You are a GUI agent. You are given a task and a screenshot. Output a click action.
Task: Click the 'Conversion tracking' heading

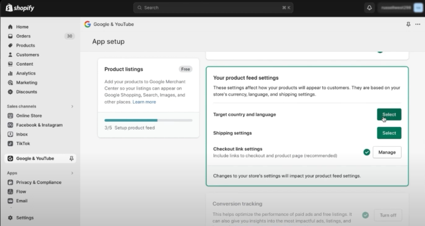coord(237,204)
